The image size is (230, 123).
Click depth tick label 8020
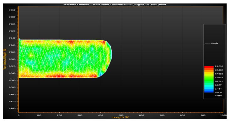[x=12, y=66]
